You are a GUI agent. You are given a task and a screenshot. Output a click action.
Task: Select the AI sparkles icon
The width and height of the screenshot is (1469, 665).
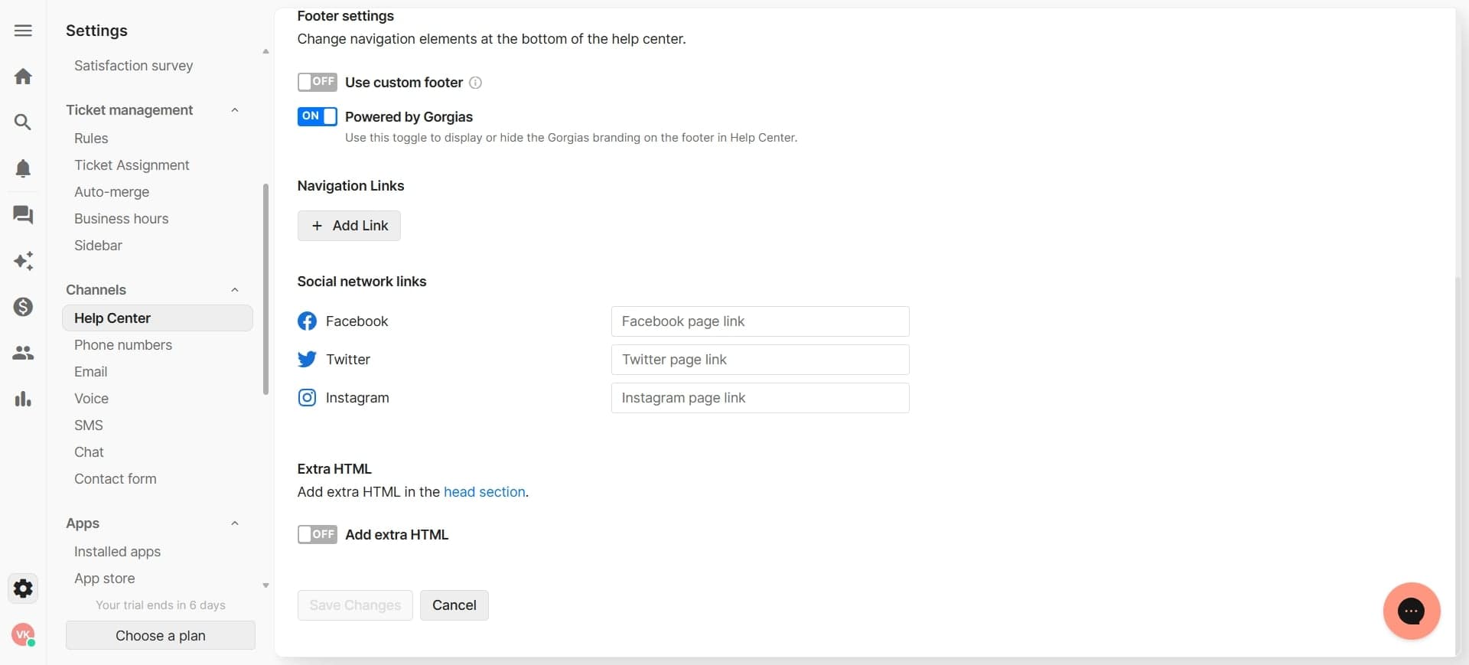tap(23, 261)
